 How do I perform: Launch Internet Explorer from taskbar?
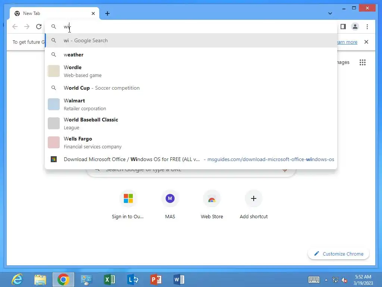click(x=17, y=280)
